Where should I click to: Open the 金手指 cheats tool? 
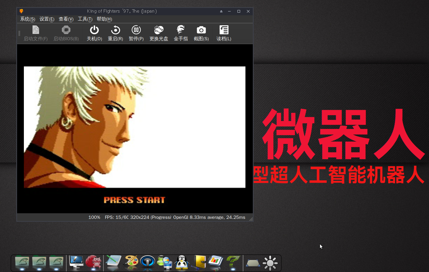point(181,33)
